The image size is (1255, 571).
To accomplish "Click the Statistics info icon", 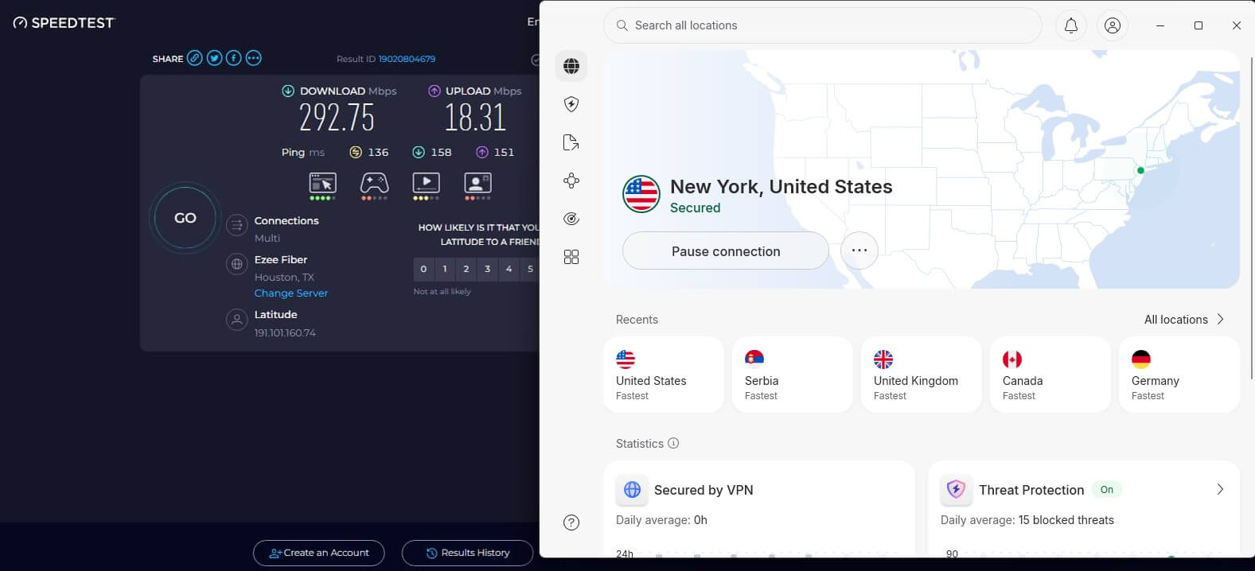I will tap(673, 443).
